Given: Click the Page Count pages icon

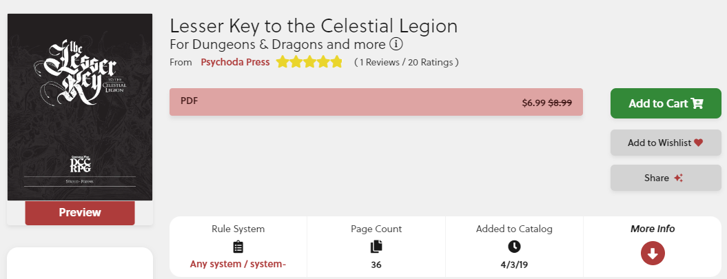Looking at the screenshot, I should tap(376, 247).
